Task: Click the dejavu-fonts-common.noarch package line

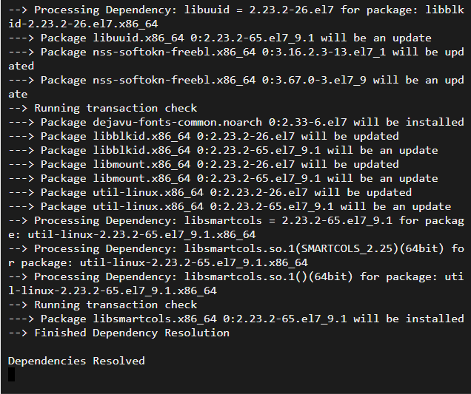Action: pyautogui.click(x=236, y=122)
